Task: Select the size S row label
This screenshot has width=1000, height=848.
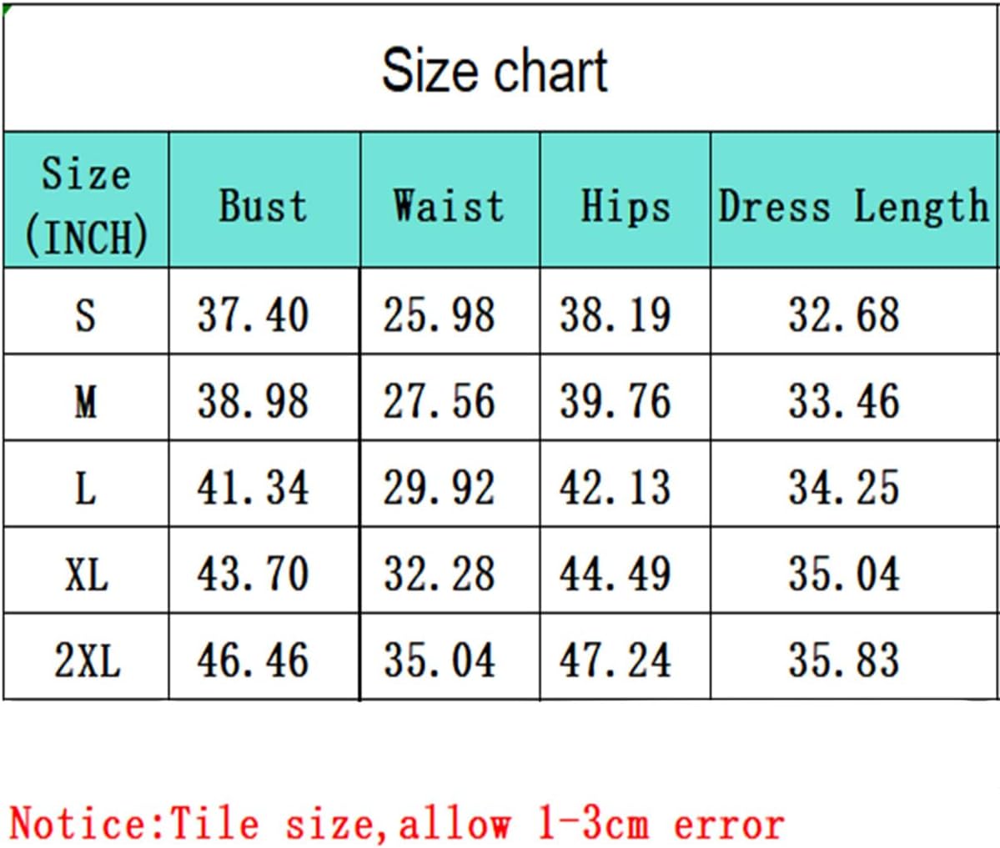Action: (x=85, y=315)
